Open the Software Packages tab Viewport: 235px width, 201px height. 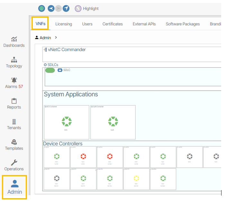(183, 24)
